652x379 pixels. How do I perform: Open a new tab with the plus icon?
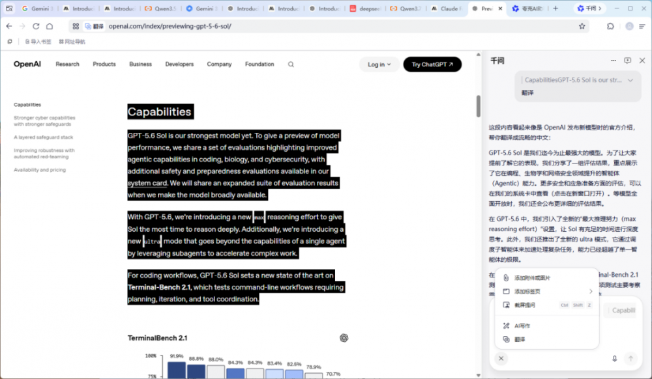click(556, 8)
